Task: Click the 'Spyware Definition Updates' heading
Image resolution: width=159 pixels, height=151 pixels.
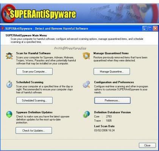Action: point(34,112)
